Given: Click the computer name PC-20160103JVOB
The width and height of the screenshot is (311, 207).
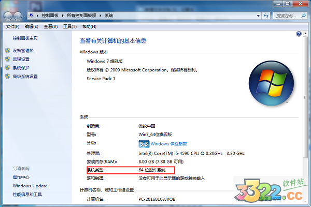Looking at the screenshot, I should coord(157,199).
